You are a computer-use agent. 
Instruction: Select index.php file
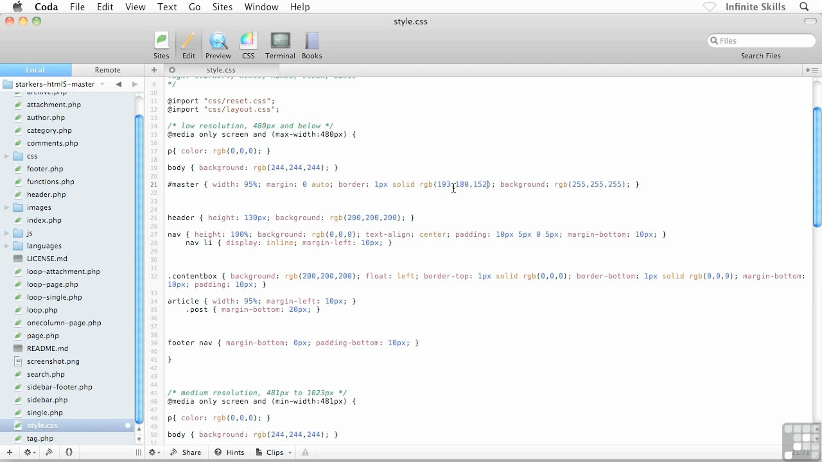[x=44, y=220]
